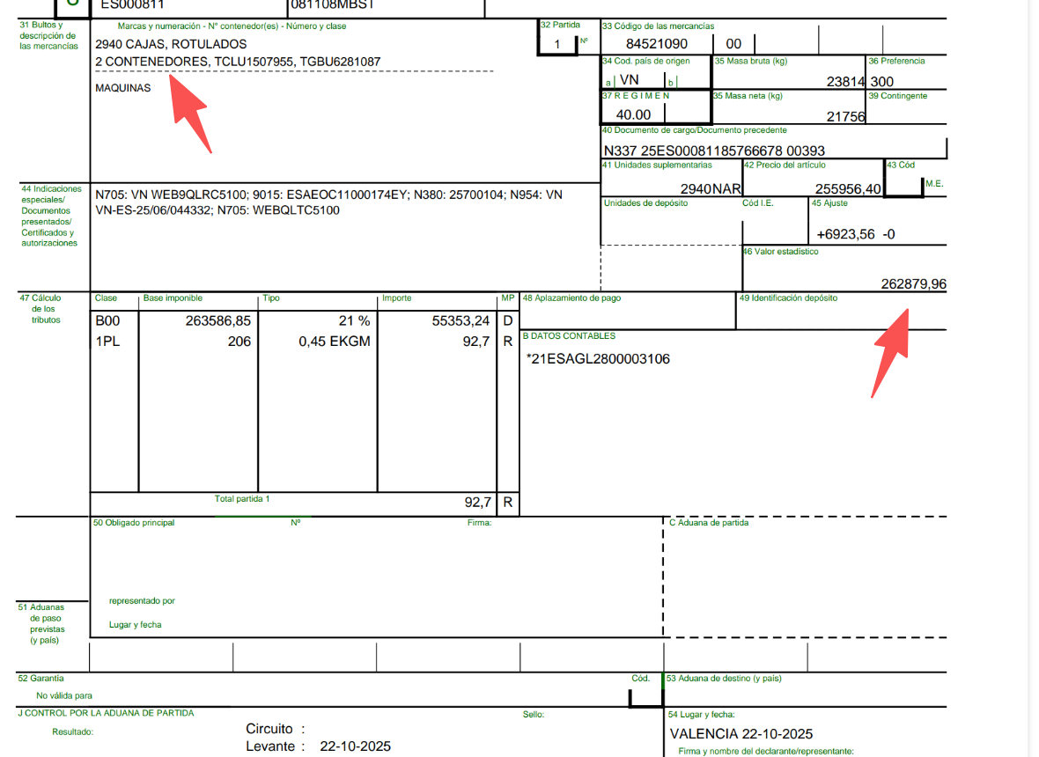
Task: Click the MAQUINAS goods description
Action: point(123,88)
